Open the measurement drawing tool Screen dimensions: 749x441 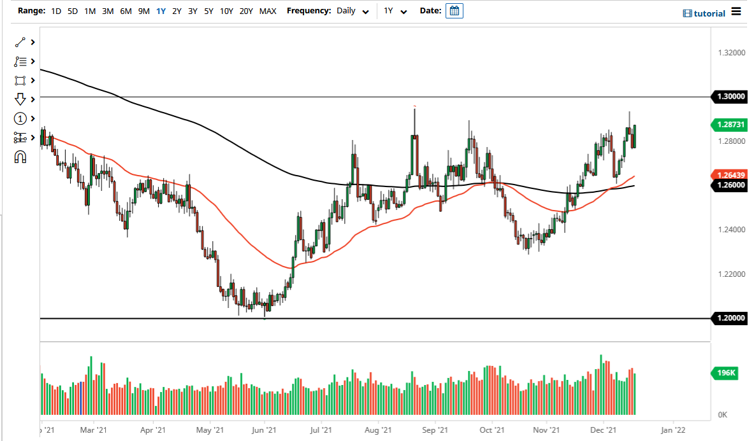tap(19, 137)
